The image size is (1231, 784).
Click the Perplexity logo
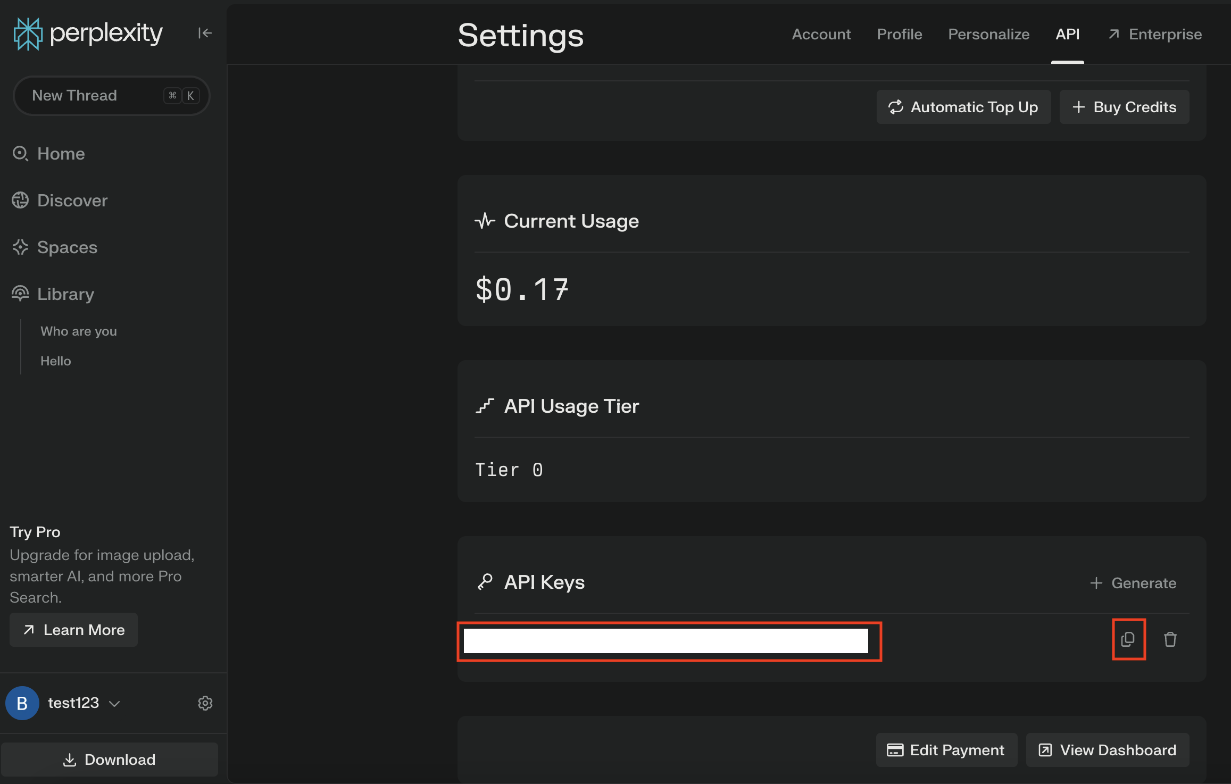88,34
